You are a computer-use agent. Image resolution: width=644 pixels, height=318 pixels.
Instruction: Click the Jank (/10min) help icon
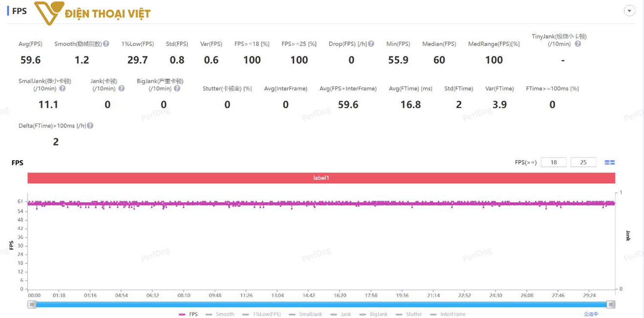(122, 88)
